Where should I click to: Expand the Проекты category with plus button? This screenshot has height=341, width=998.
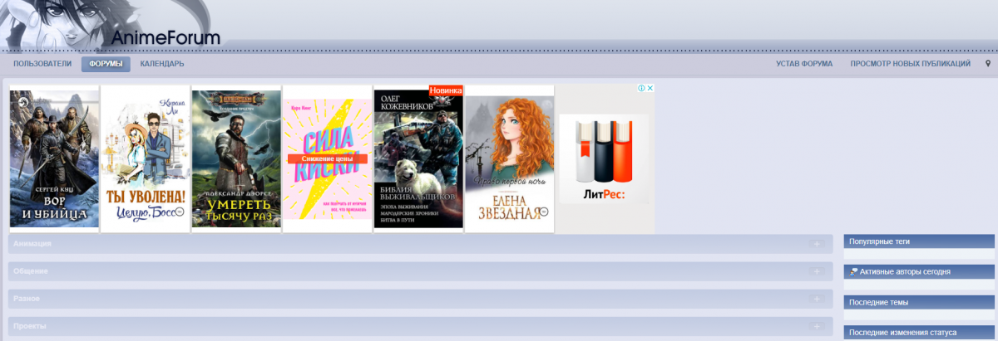(x=818, y=326)
